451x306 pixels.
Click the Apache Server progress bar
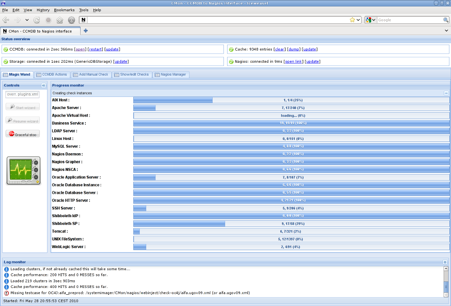click(291, 108)
